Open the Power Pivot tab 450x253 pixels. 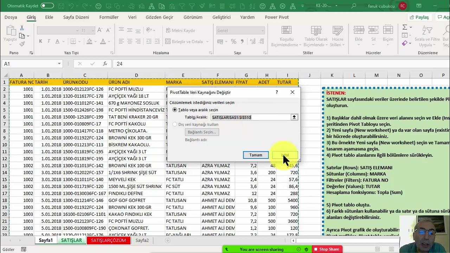[x=277, y=17]
